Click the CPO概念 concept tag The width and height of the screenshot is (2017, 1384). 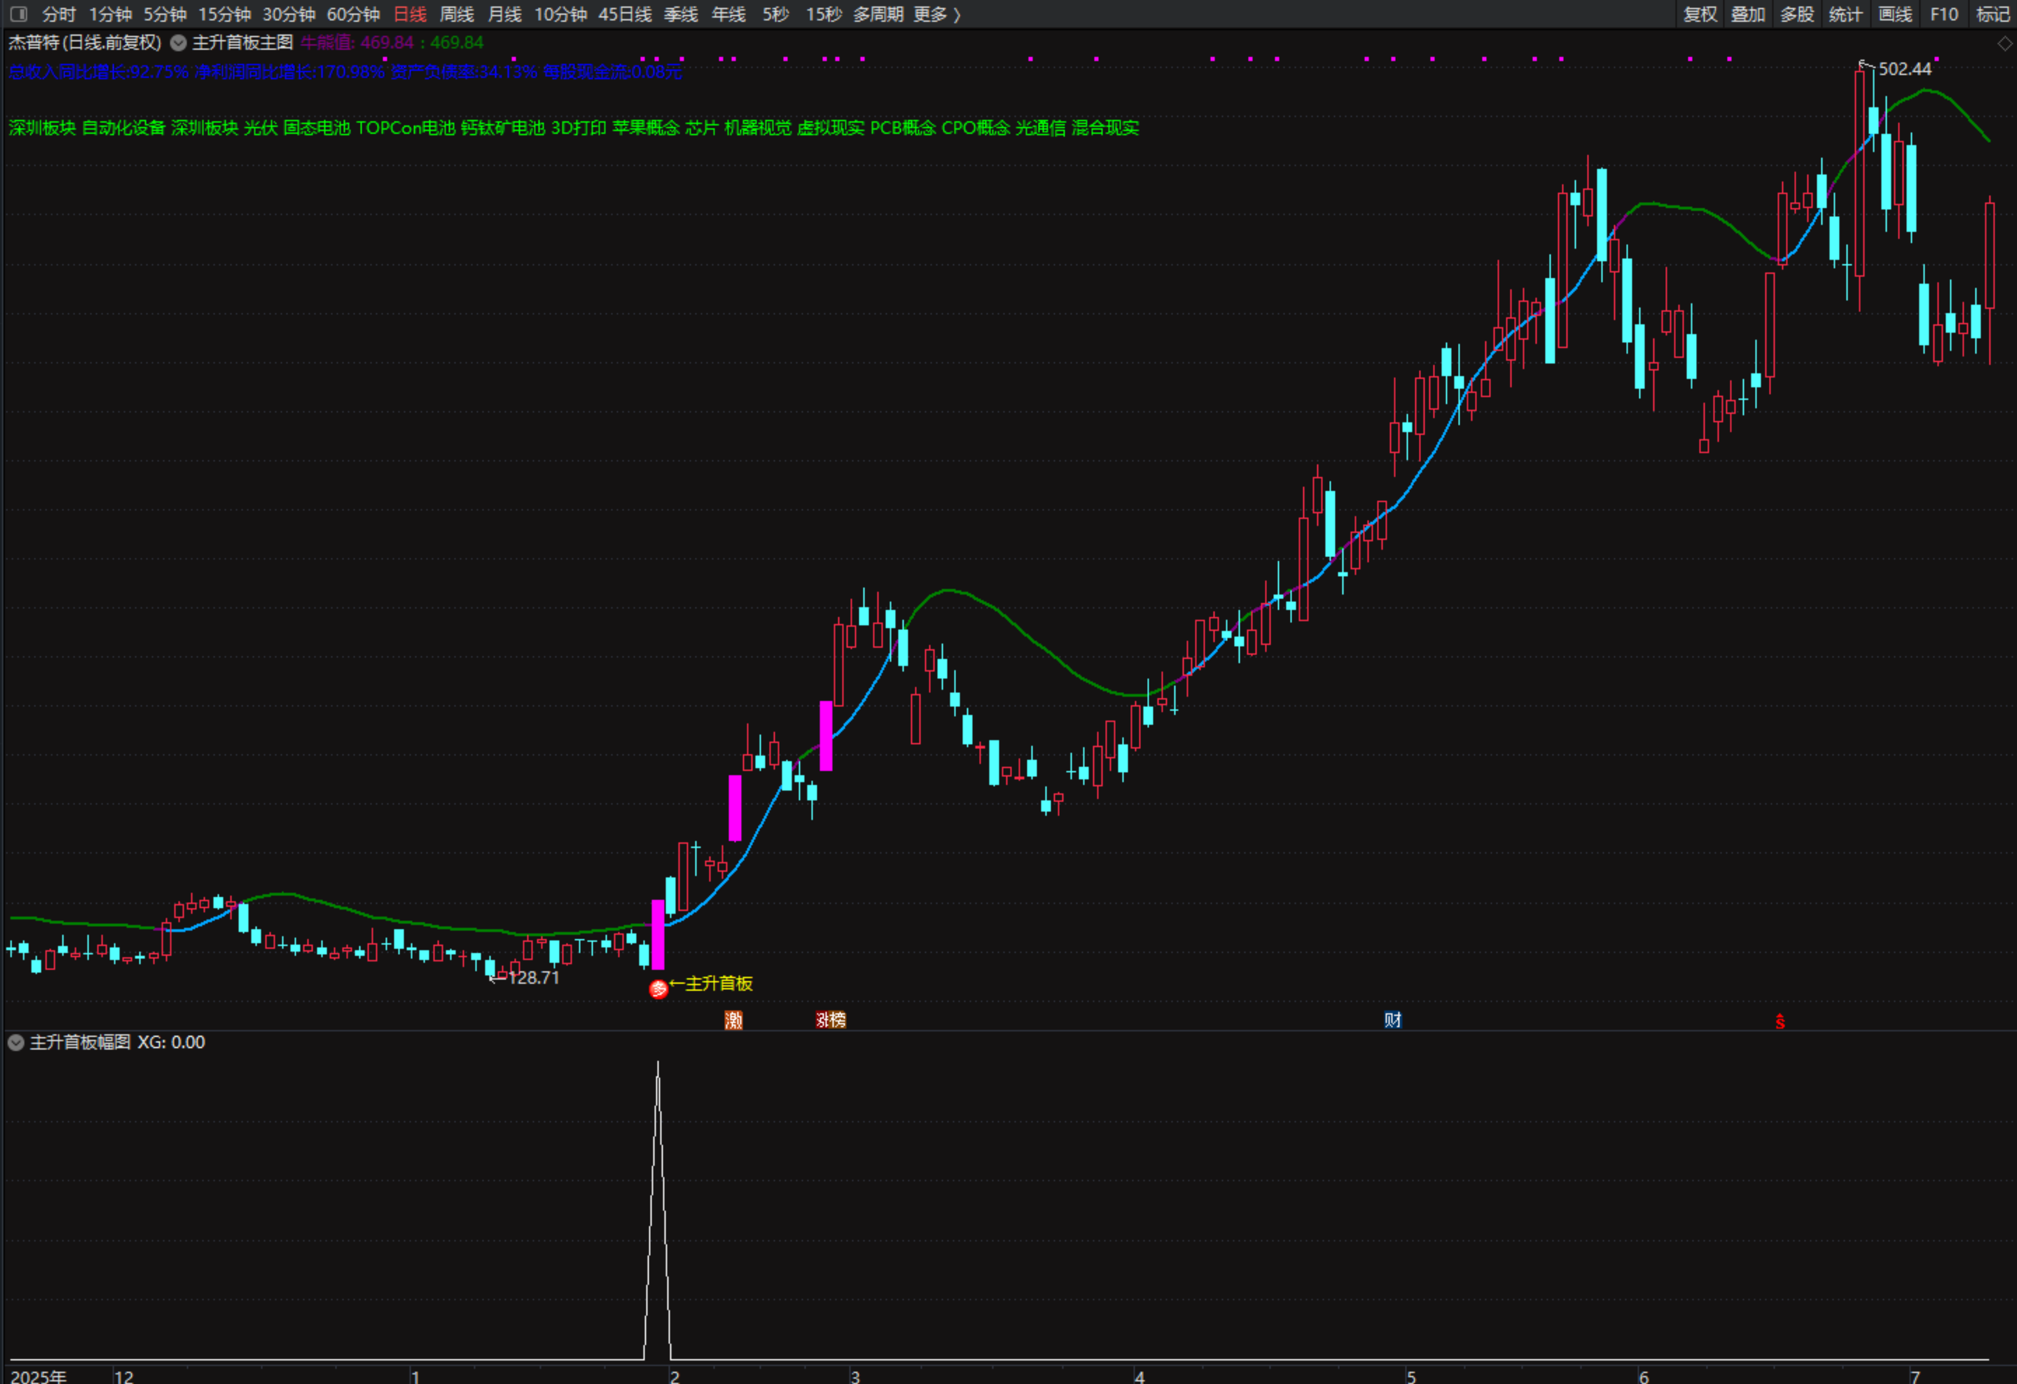point(976,128)
